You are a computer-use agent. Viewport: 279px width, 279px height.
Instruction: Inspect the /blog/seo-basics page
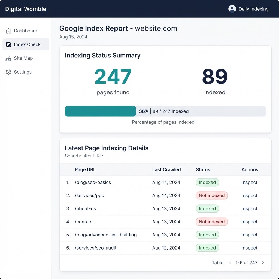[249, 182]
